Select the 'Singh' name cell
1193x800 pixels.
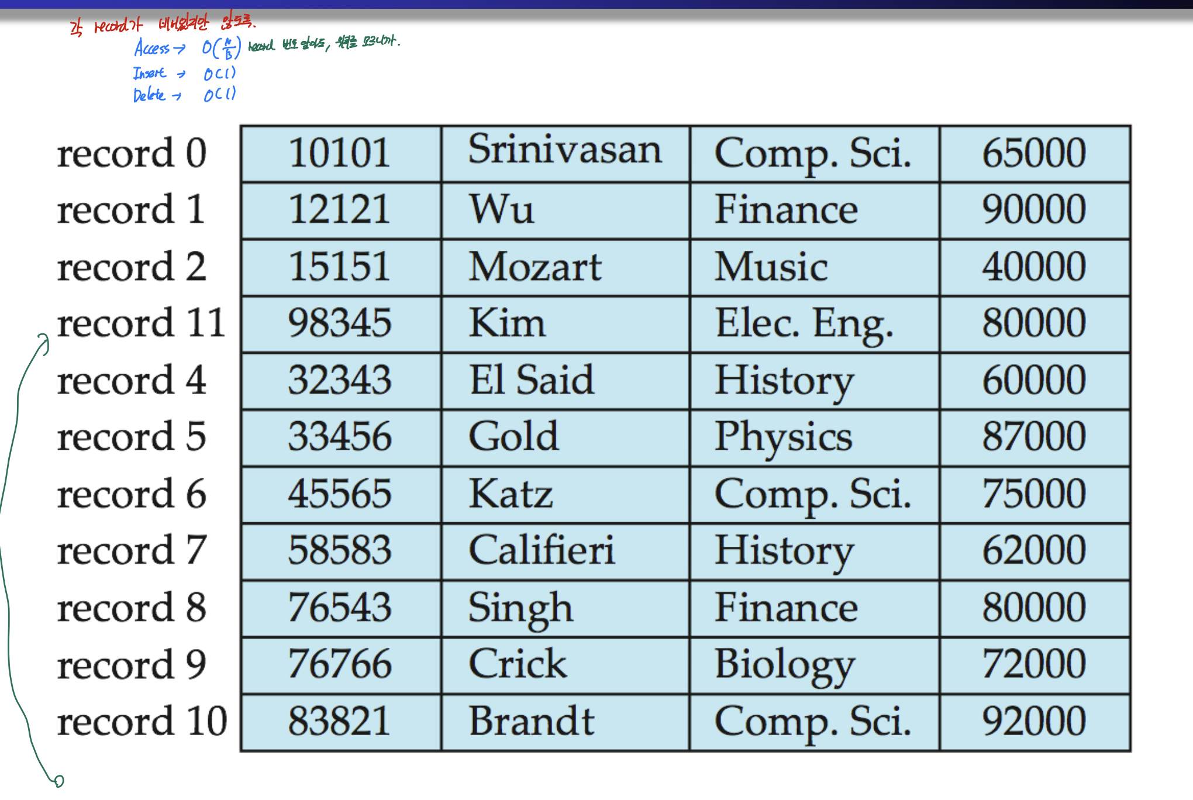click(520, 608)
